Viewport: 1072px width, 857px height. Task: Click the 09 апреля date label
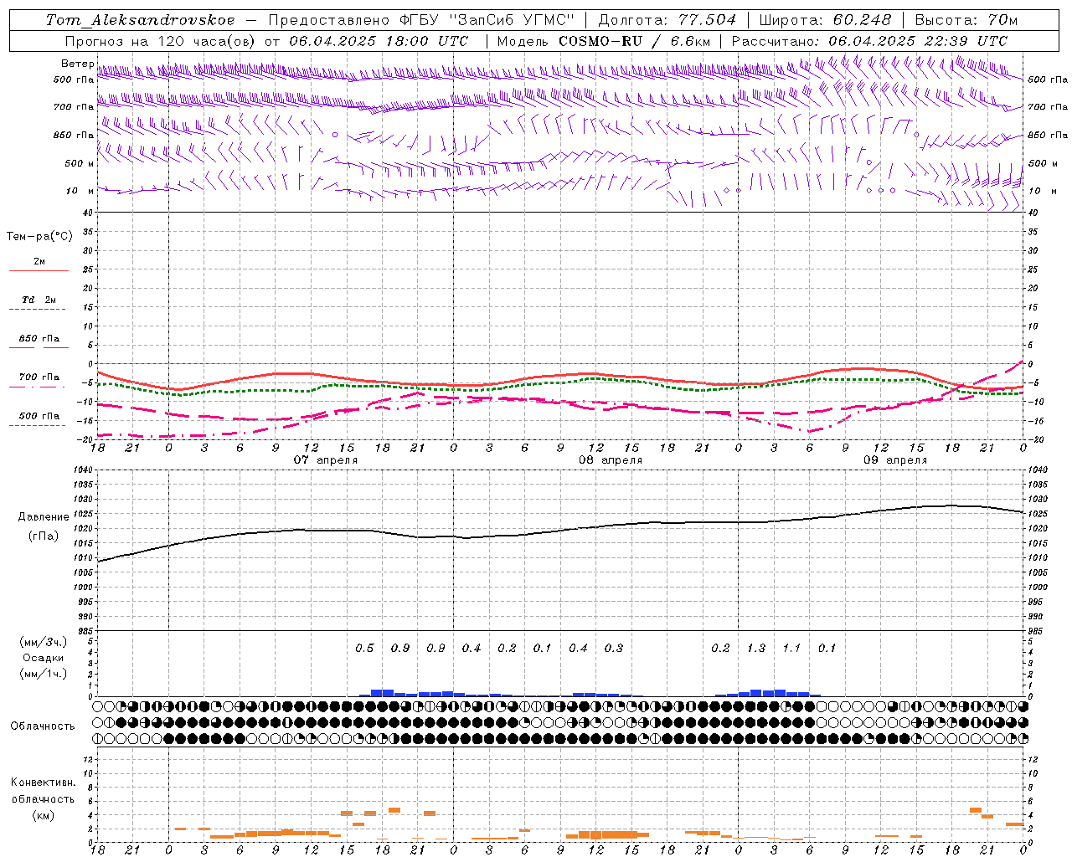(x=895, y=460)
